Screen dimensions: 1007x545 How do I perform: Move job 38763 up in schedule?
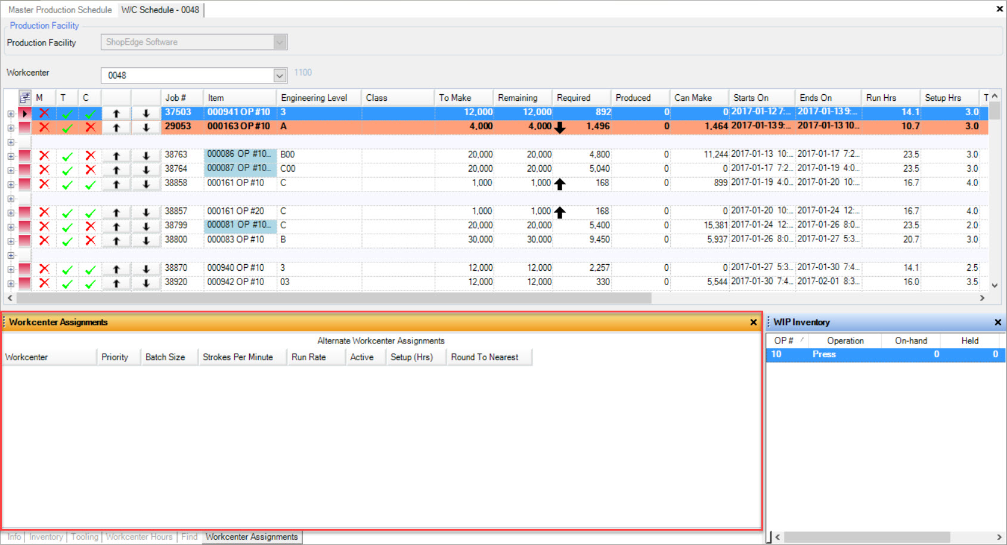click(x=116, y=156)
